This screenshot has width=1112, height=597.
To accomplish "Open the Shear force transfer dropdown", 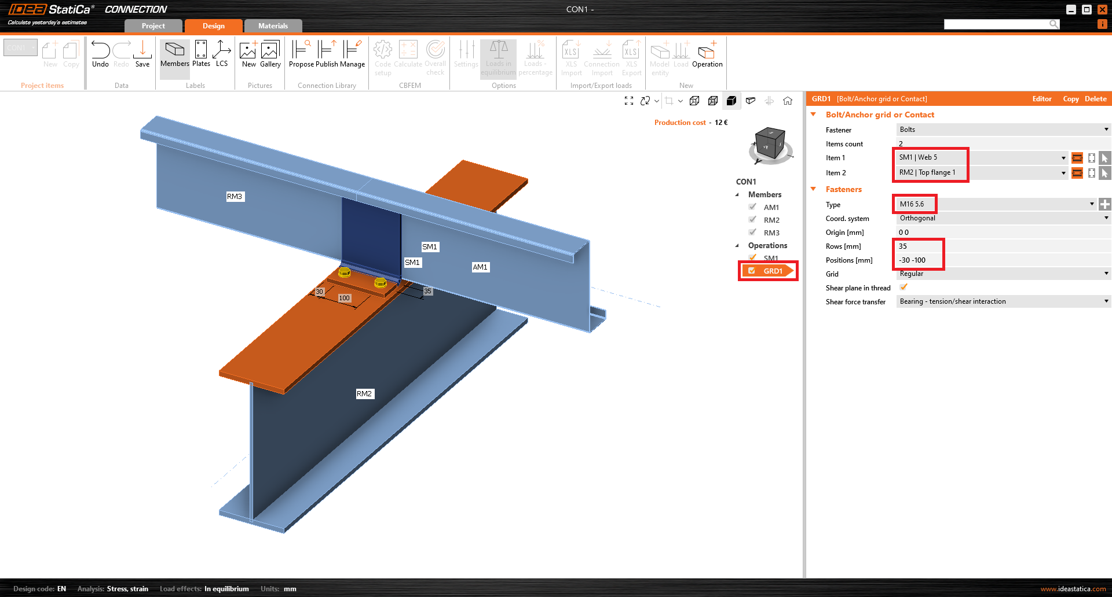I will (x=1003, y=301).
